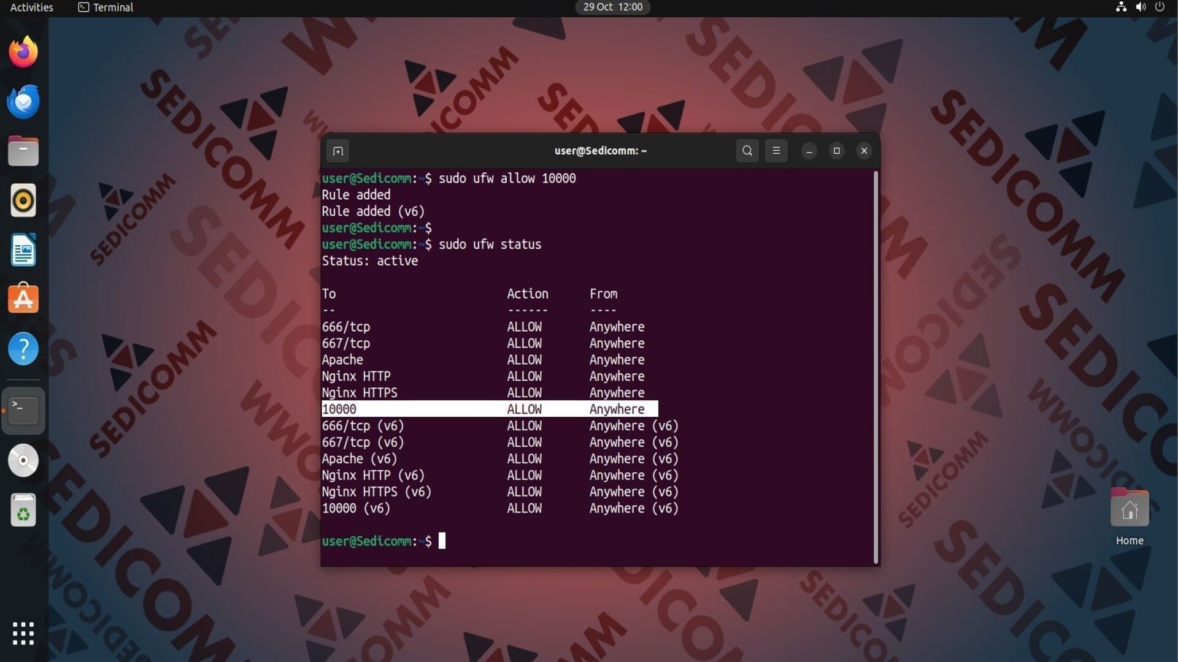1178x662 pixels.
Task: Minimize the terminal window
Action: pos(809,151)
